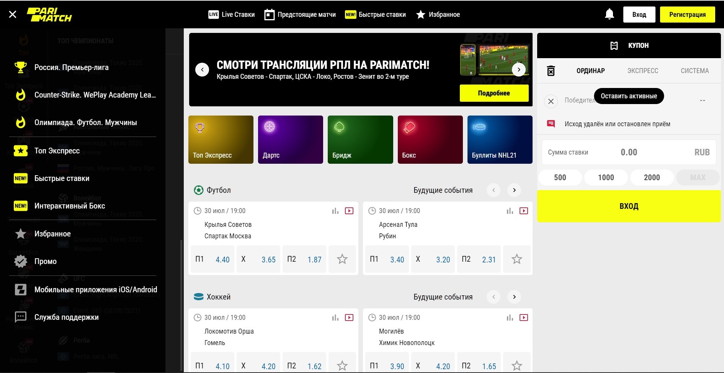This screenshot has height=373, width=724.
Task: Open video stream for Крылья Советов match
Action: coord(349,211)
